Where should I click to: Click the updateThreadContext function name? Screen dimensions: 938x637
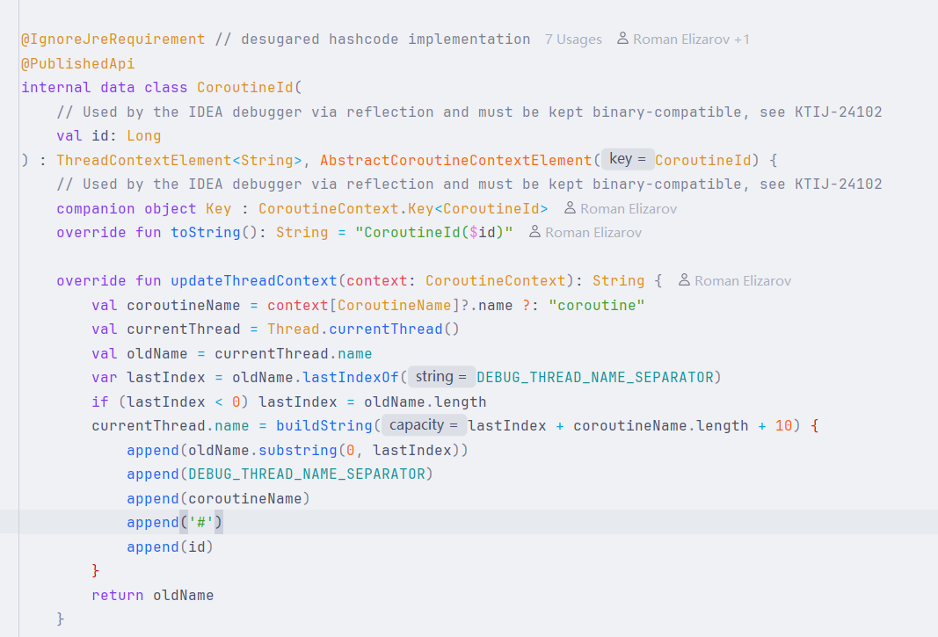(x=254, y=281)
